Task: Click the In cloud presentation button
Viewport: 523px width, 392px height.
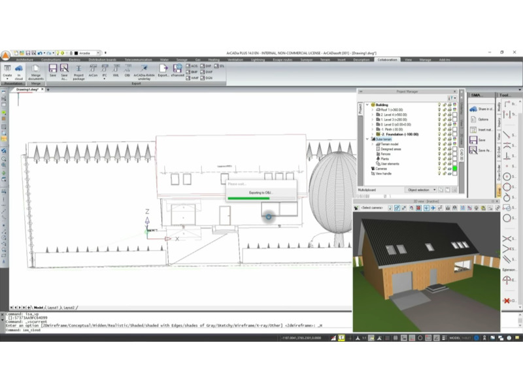Action: click(19, 72)
